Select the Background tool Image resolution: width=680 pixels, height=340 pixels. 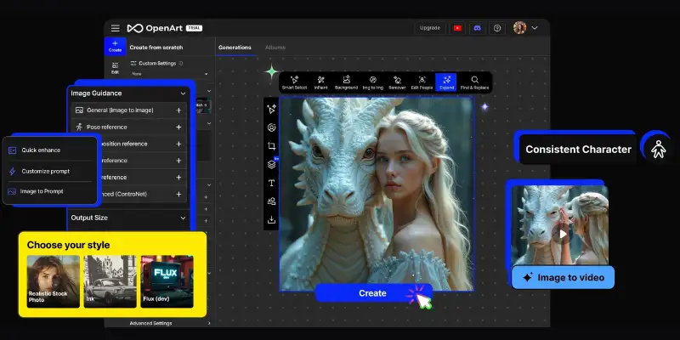(346, 82)
